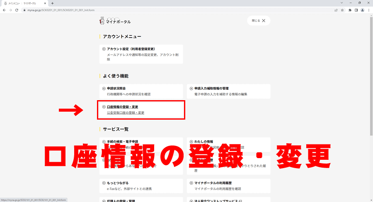View site info via the address bar lock icon
Viewport: 373px width, 202px height.
[x=24, y=10]
